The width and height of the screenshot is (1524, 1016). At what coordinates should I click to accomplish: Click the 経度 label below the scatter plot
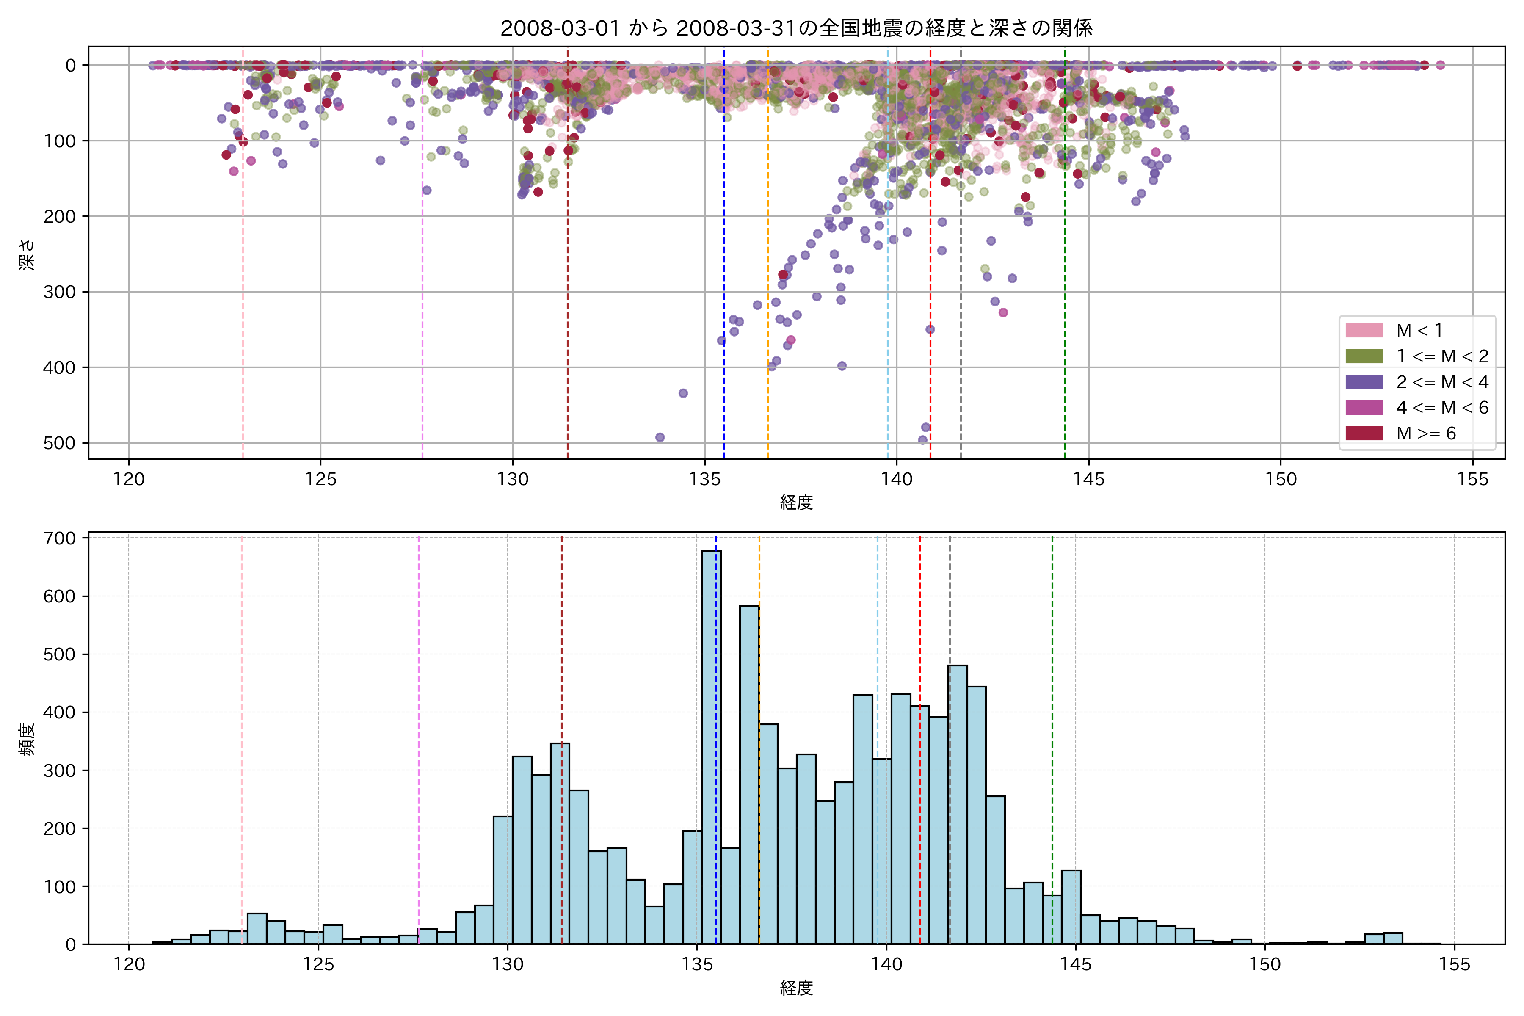coord(796,502)
